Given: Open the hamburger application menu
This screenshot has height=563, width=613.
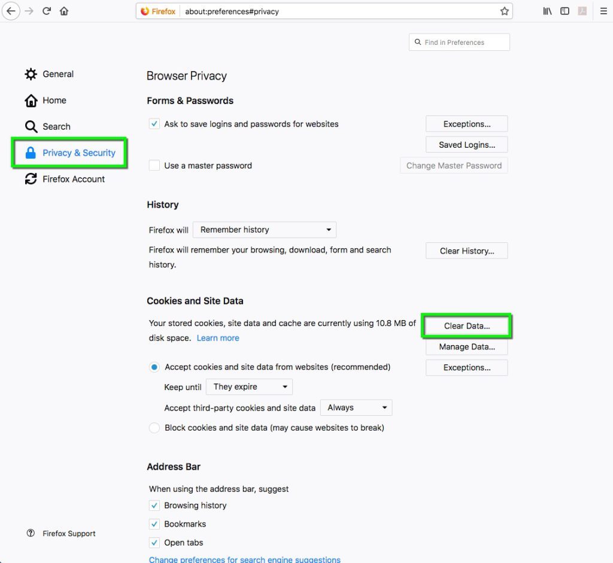Looking at the screenshot, I should 603,11.
